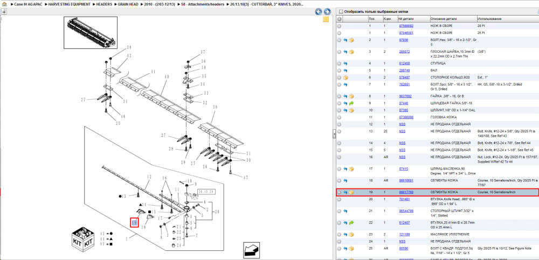Click the box icon for part 579497
Viewport: 539px width, 260px height.
345,78
